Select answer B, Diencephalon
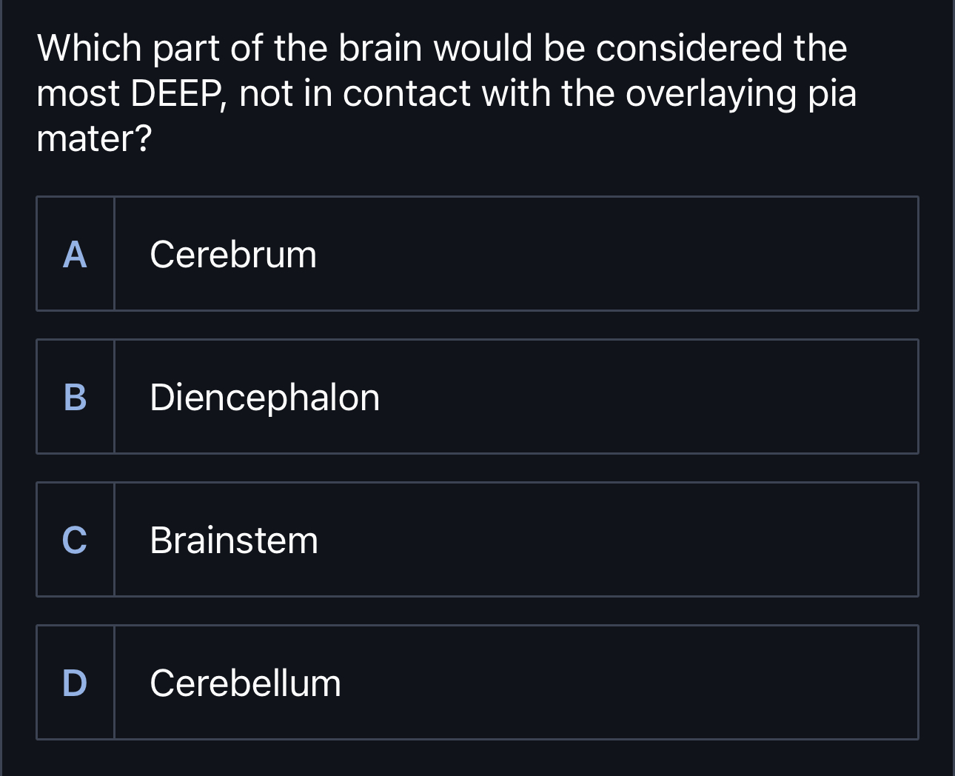This screenshot has width=955, height=776. pos(477,396)
